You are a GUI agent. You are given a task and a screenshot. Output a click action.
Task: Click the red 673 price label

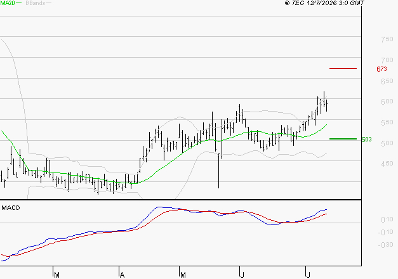pyautogui.click(x=381, y=69)
